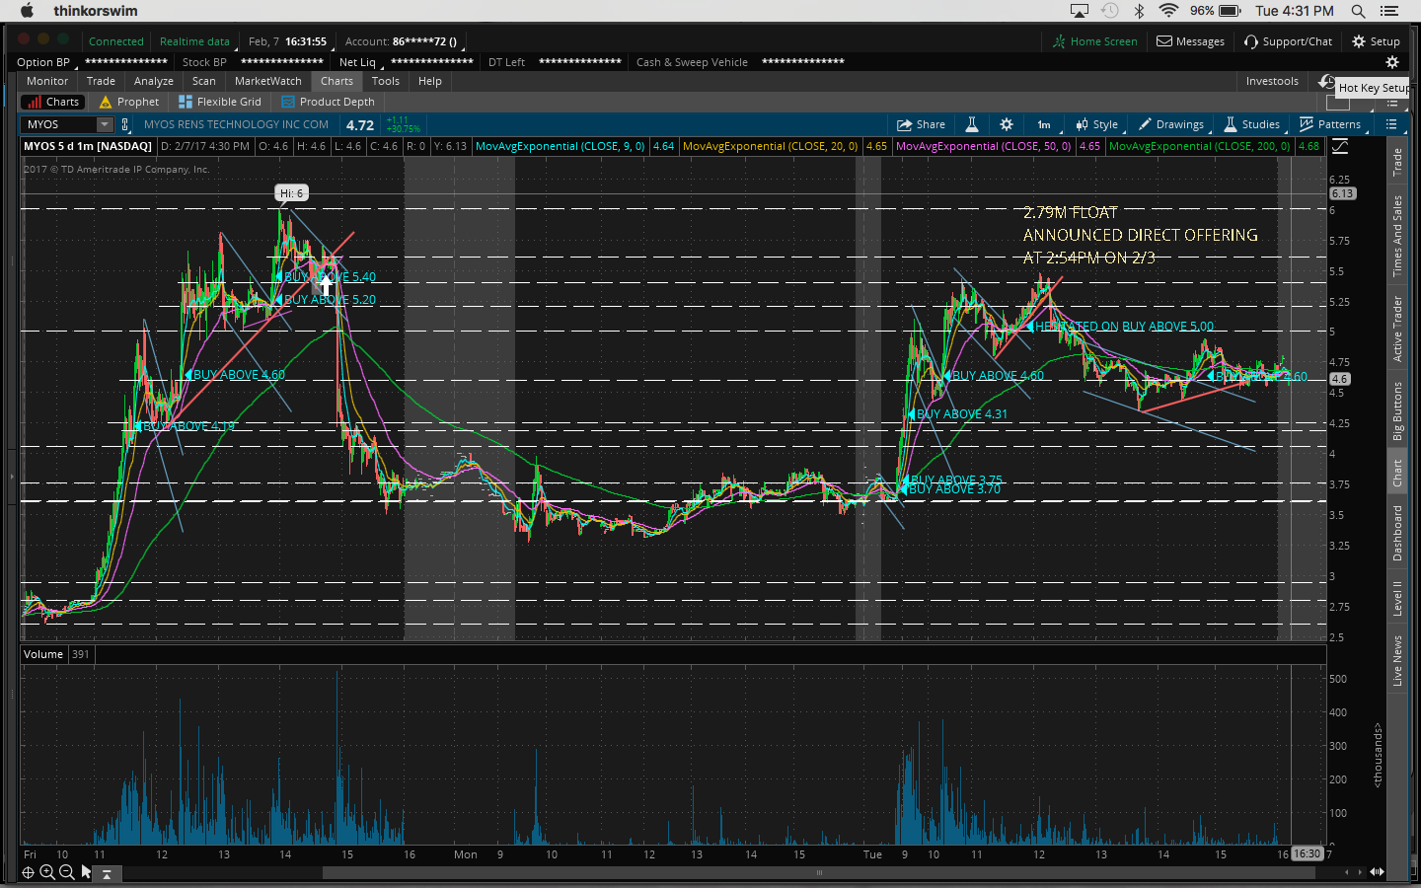Click the history clock icon beside Investools
Screen dimensions: 1421x888
click(1326, 81)
